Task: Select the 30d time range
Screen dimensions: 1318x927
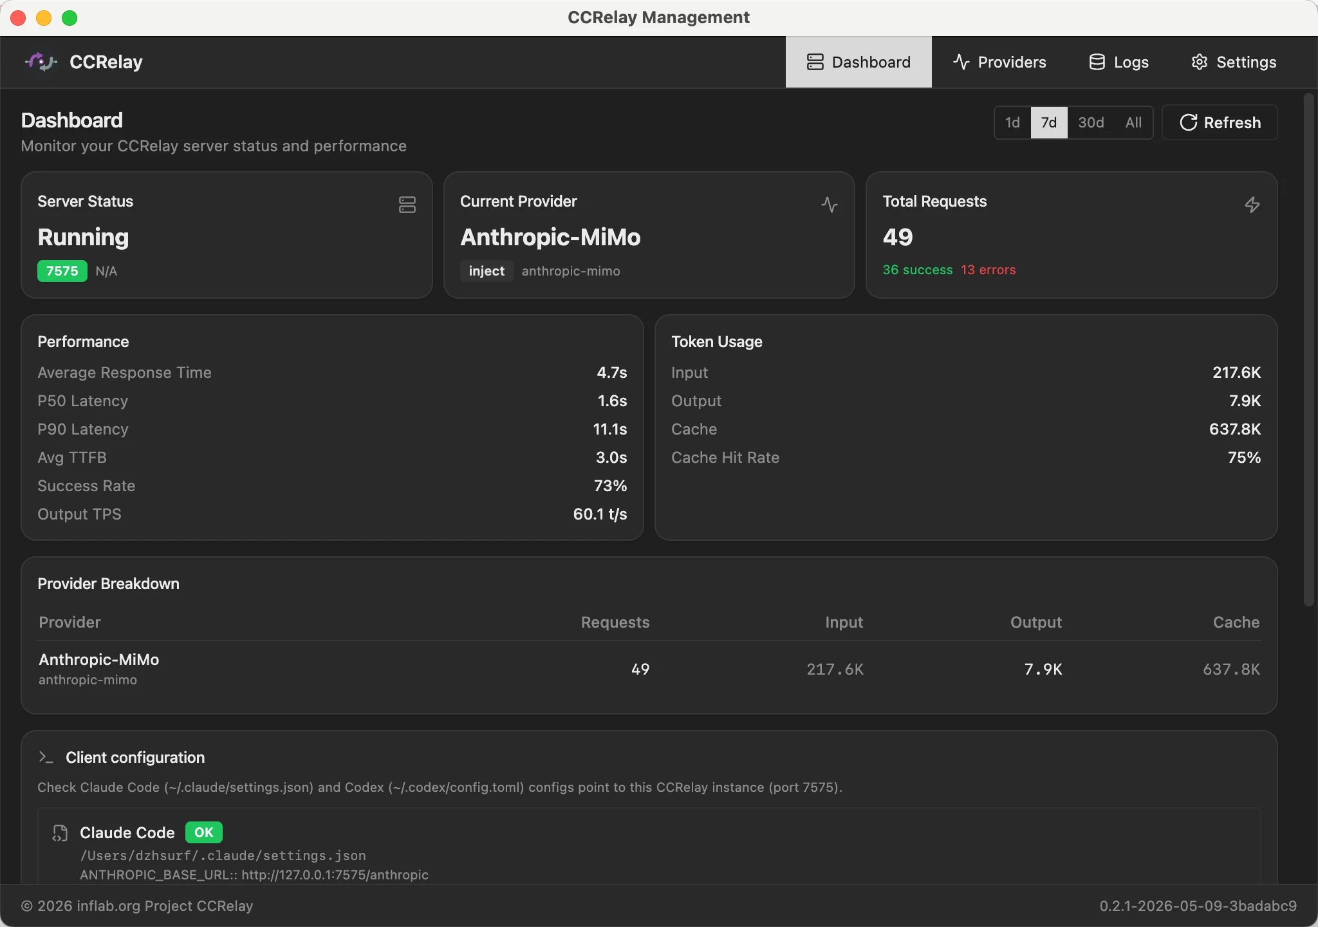Action: tap(1091, 122)
